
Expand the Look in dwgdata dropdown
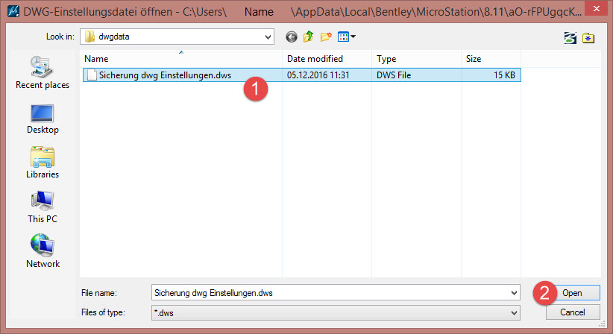point(268,37)
